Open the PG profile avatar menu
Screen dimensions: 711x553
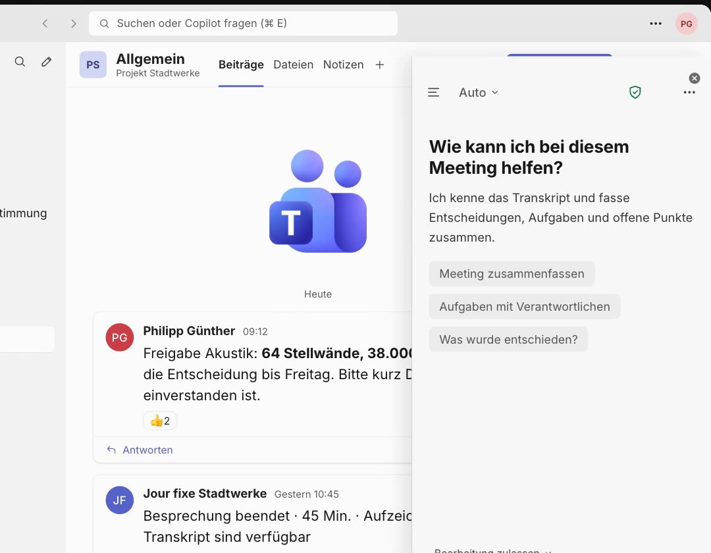point(686,24)
